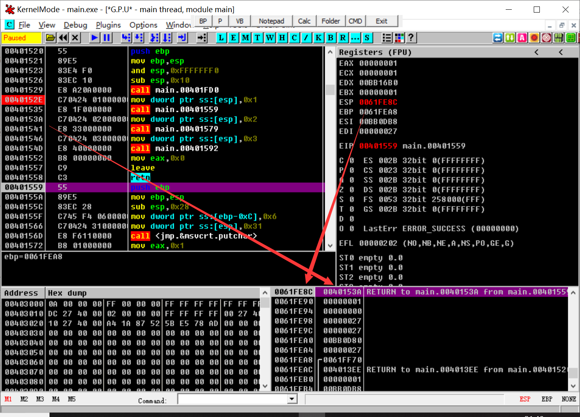The width and height of the screenshot is (580, 417).
Task: Select memory dump slot M1
Action: (8, 399)
